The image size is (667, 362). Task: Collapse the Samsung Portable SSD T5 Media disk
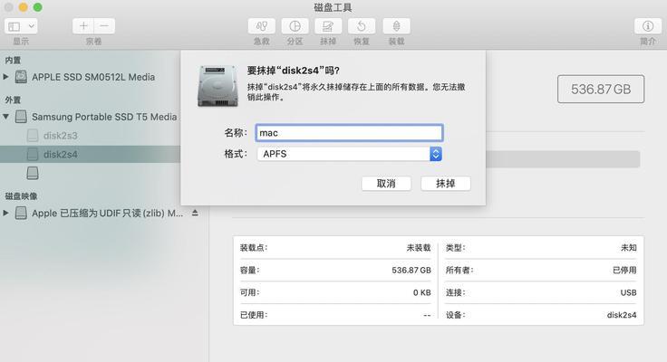tap(6, 117)
